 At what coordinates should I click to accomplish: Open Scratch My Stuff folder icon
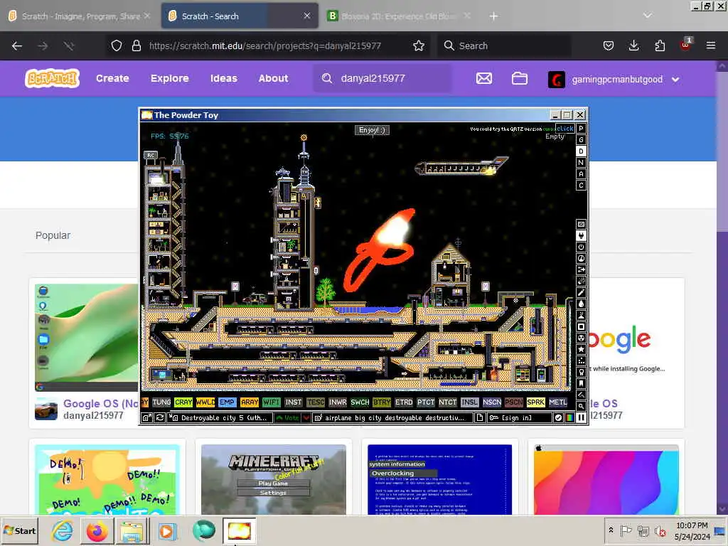[x=520, y=78]
